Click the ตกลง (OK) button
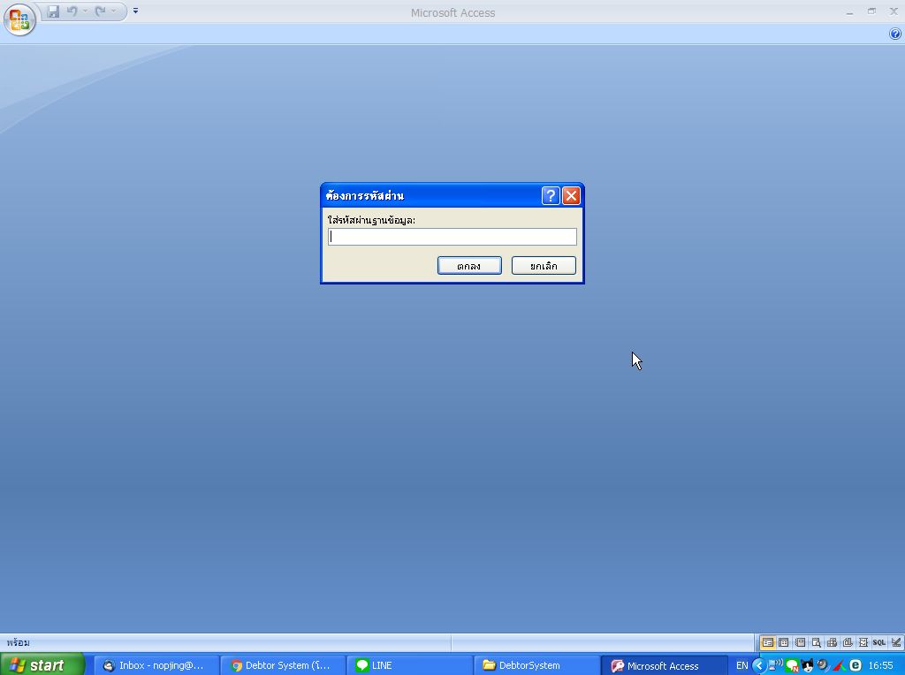The width and height of the screenshot is (905, 675). [469, 266]
